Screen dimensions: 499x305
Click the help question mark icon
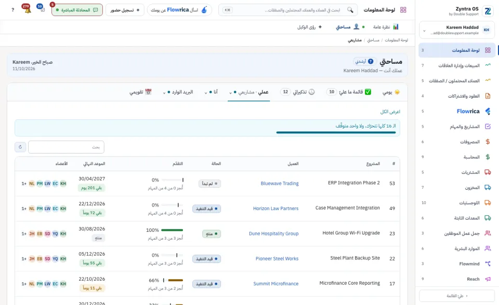(12, 10)
